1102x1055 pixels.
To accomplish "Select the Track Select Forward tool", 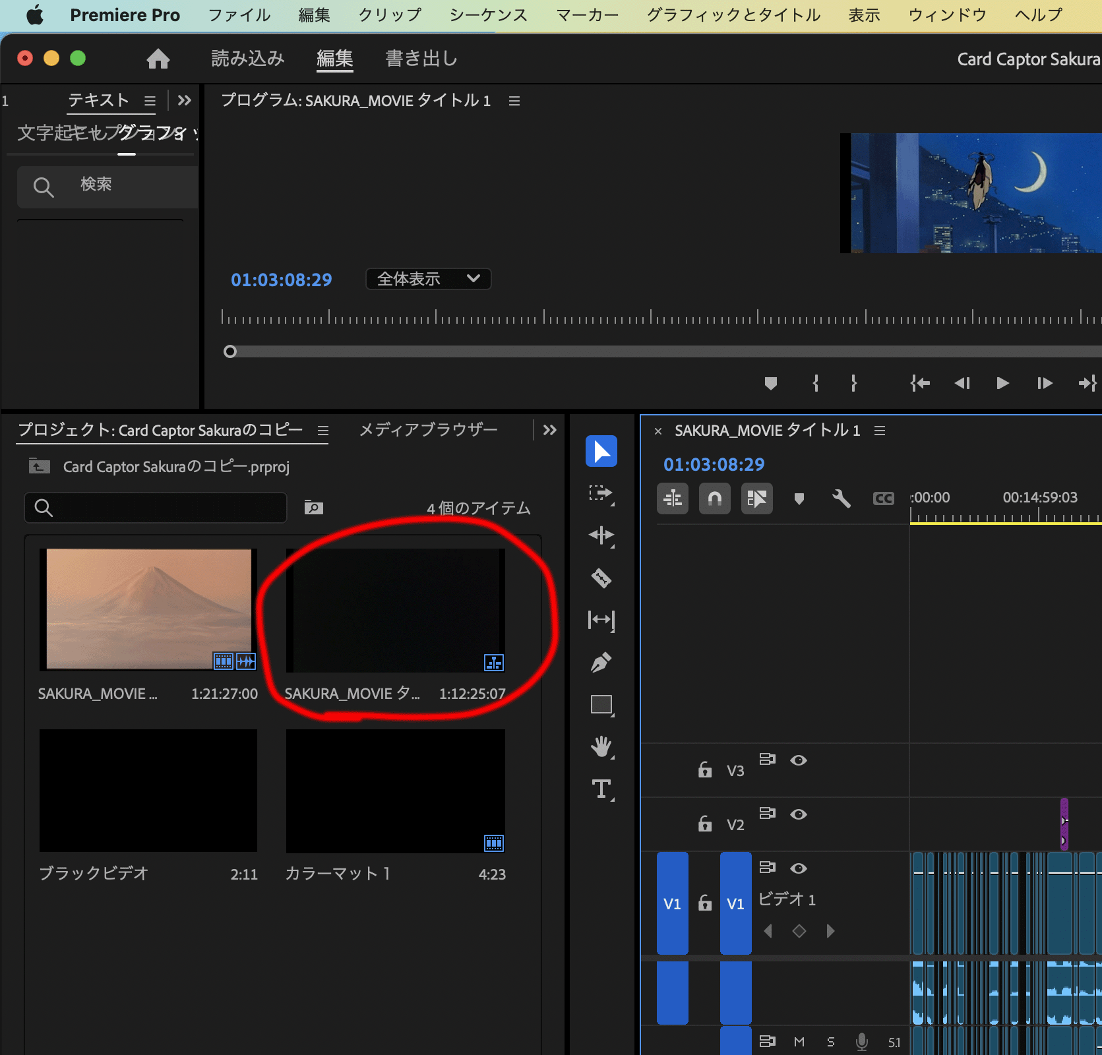I will (x=601, y=493).
